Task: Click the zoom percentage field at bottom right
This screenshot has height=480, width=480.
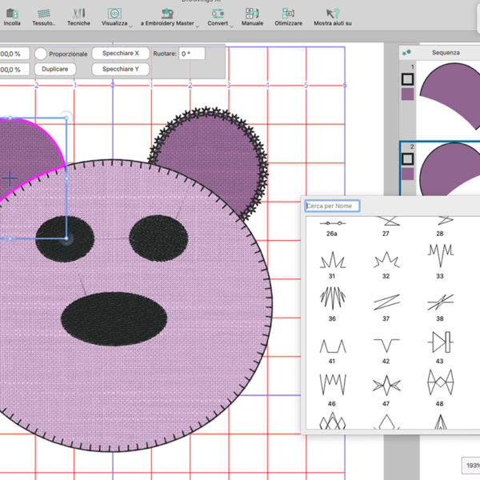Action: [x=471, y=466]
